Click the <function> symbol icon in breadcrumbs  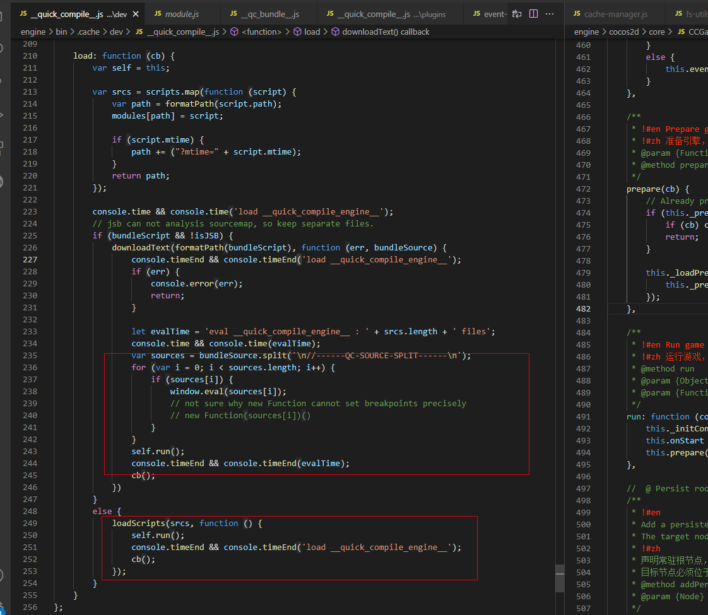tap(234, 32)
